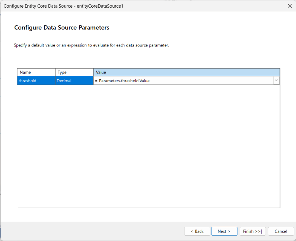Select the 'Decimal' type cell

tap(74, 81)
